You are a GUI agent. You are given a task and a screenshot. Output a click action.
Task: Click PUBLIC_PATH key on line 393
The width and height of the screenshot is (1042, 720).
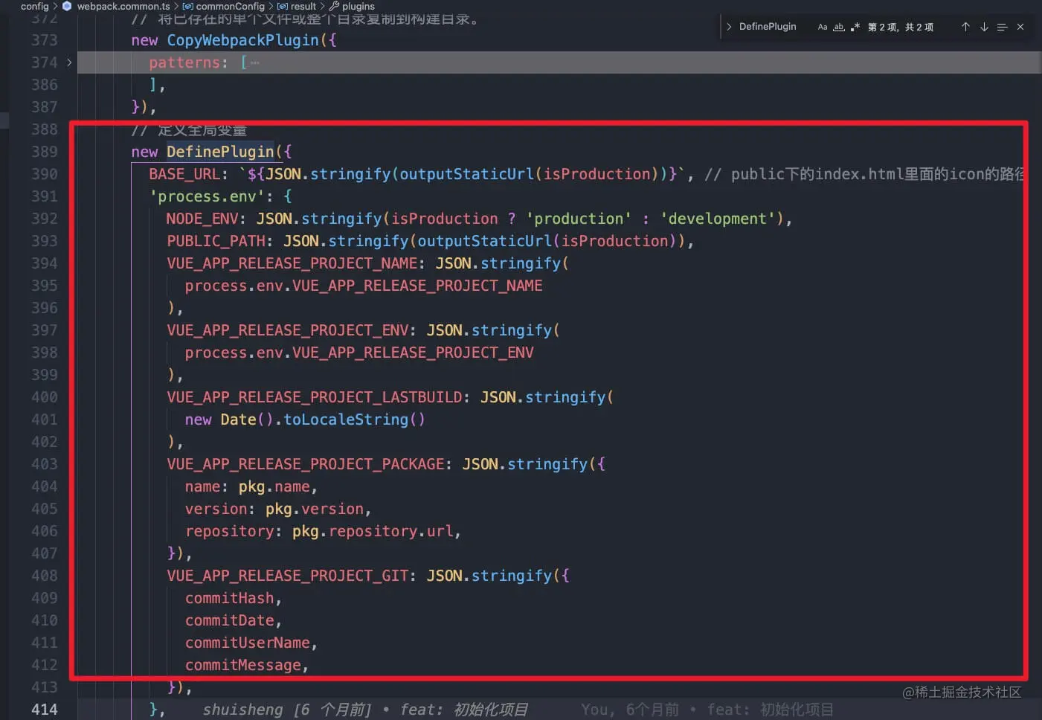coord(216,241)
